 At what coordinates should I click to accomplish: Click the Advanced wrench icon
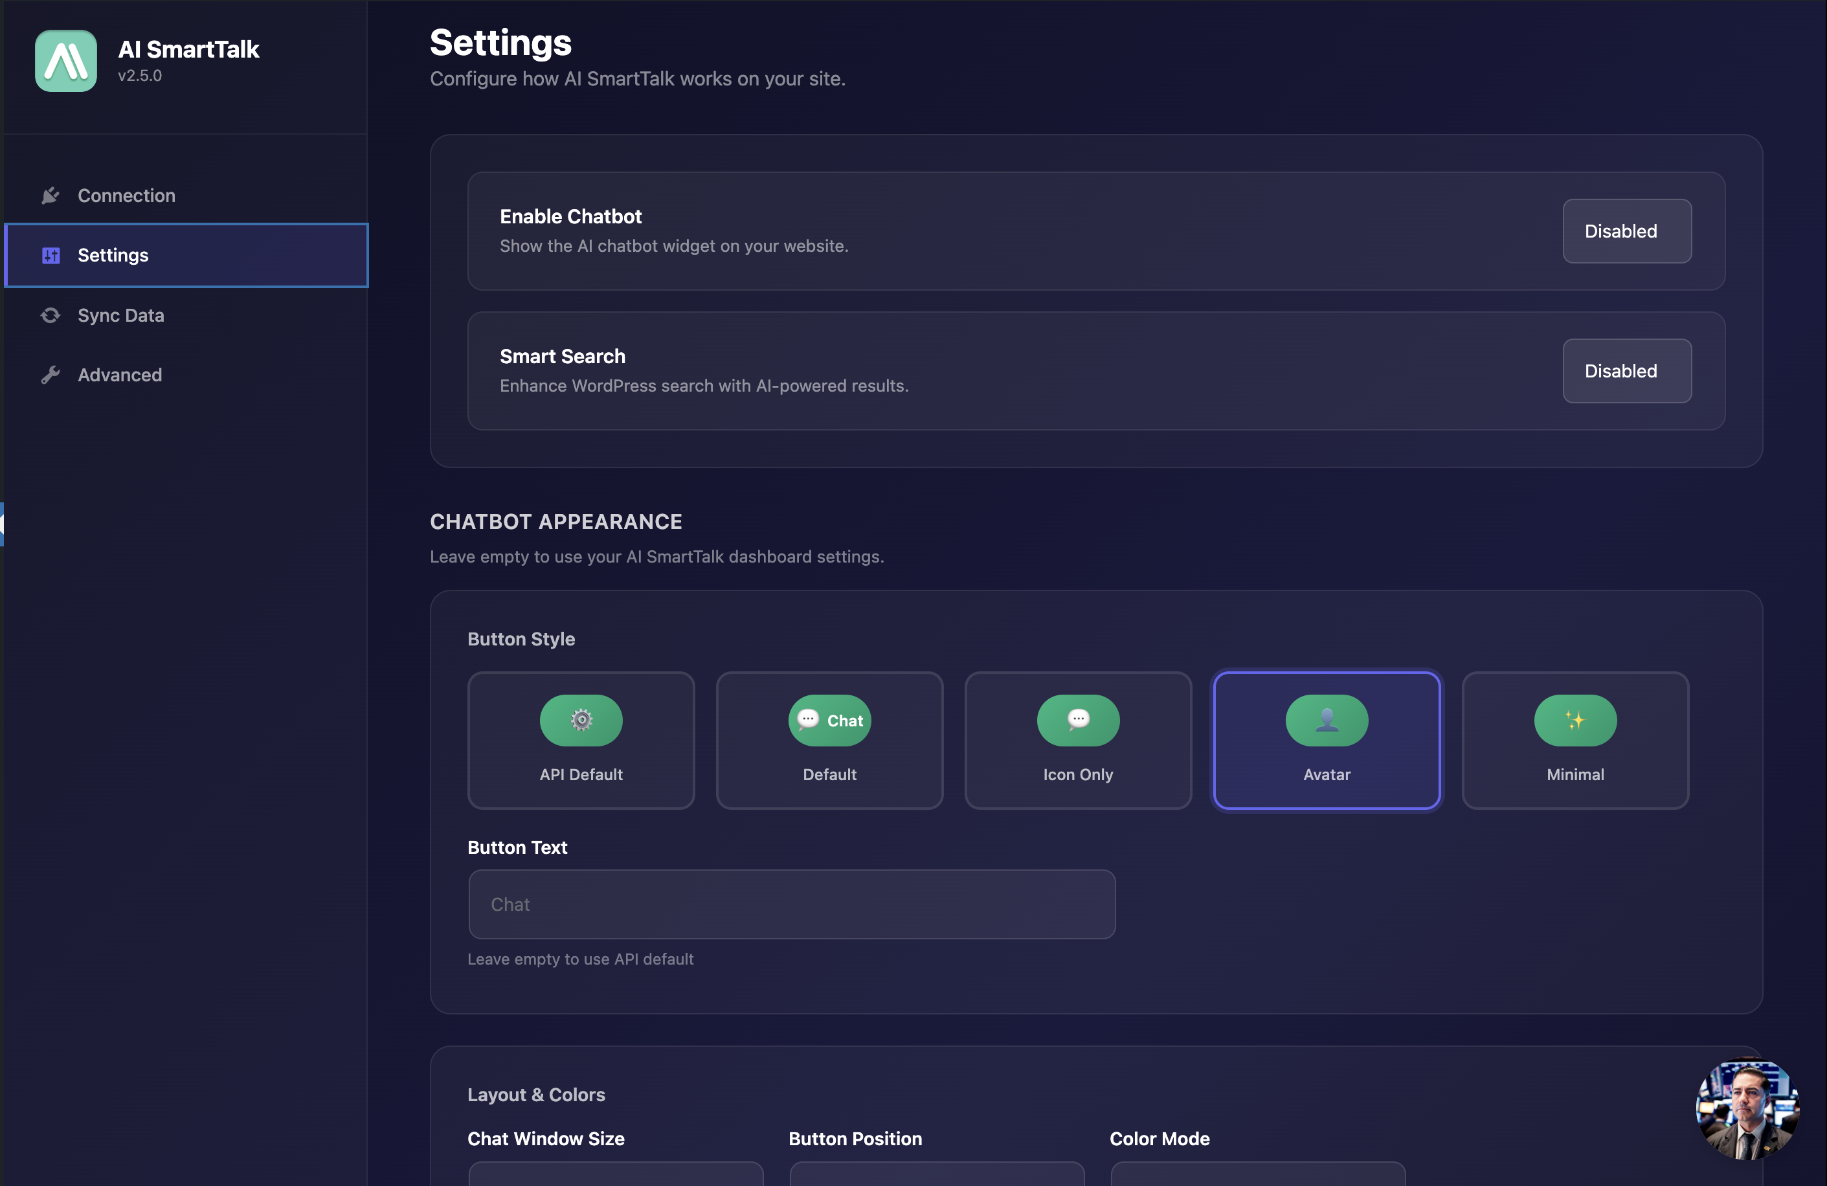click(50, 375)
